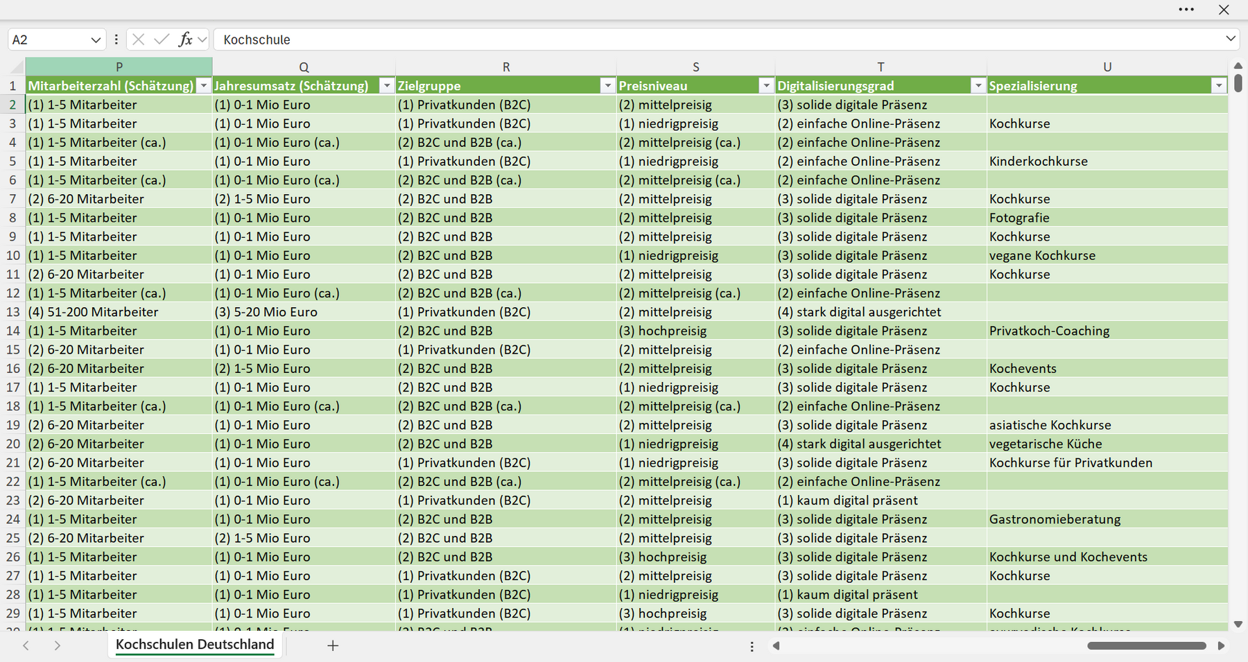Select cell vegetarische Küche
Image resolution: width=1248 pixels, height=662 pixels.
coord(1107,444)
